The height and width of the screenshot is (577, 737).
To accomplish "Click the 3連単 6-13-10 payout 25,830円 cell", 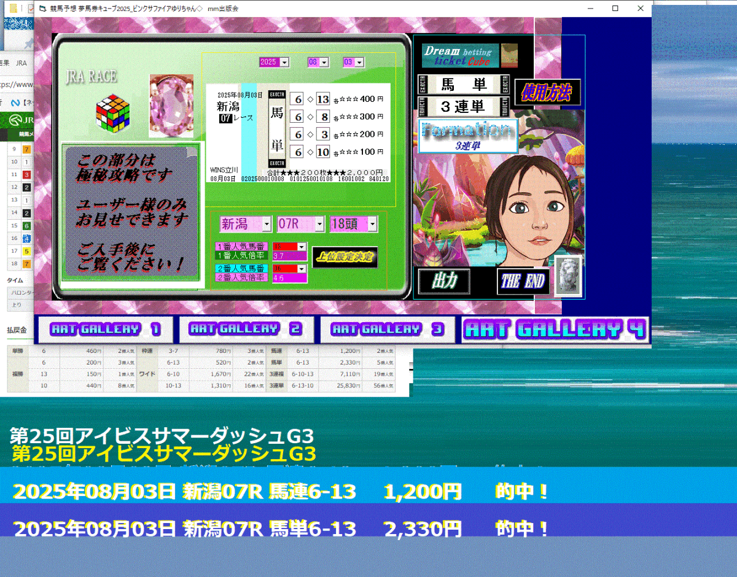I will pos(341,385).
